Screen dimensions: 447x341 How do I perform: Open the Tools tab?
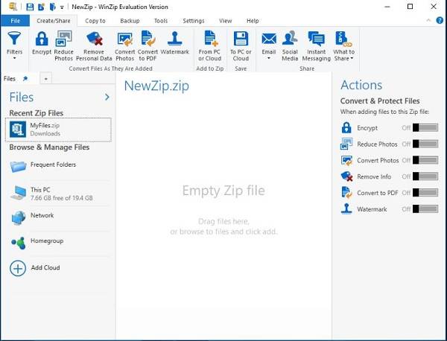pyautogui.click(x=161, y=21)
